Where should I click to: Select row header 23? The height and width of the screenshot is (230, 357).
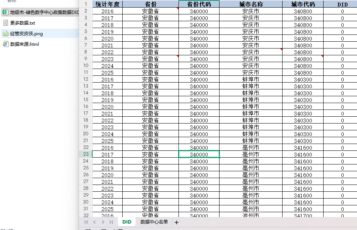pos(85,154)
